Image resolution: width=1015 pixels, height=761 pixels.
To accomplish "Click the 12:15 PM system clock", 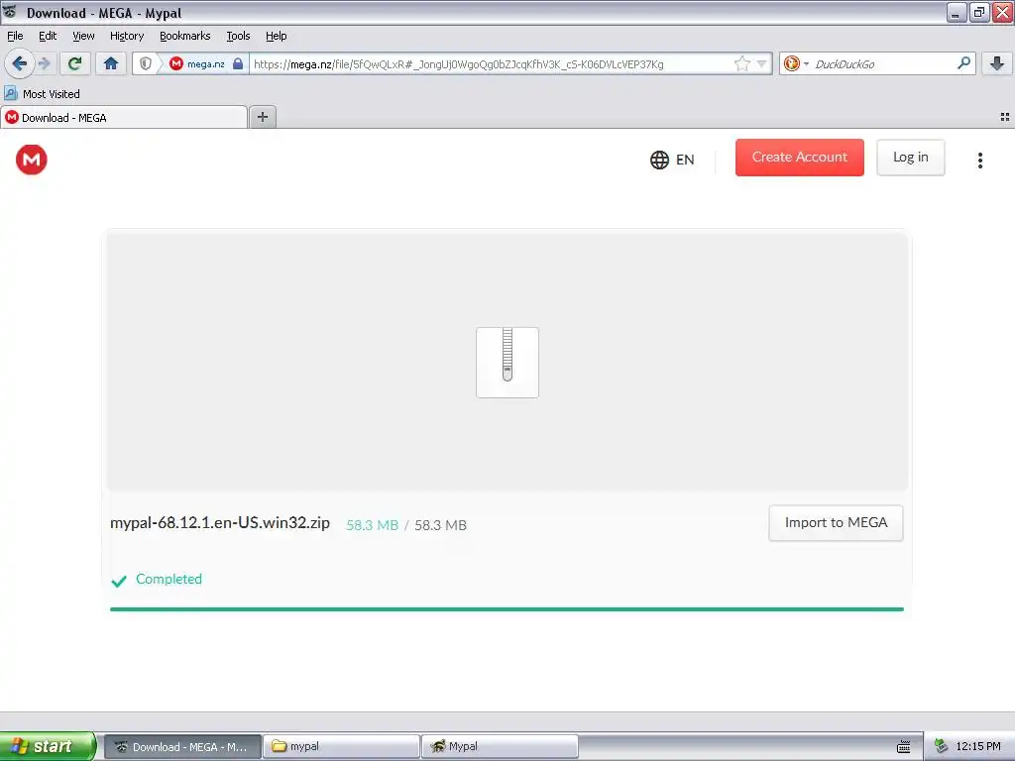I will 978,747.
